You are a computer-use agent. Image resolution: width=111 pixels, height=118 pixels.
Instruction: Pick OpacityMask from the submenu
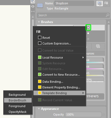tap(18, 112)
